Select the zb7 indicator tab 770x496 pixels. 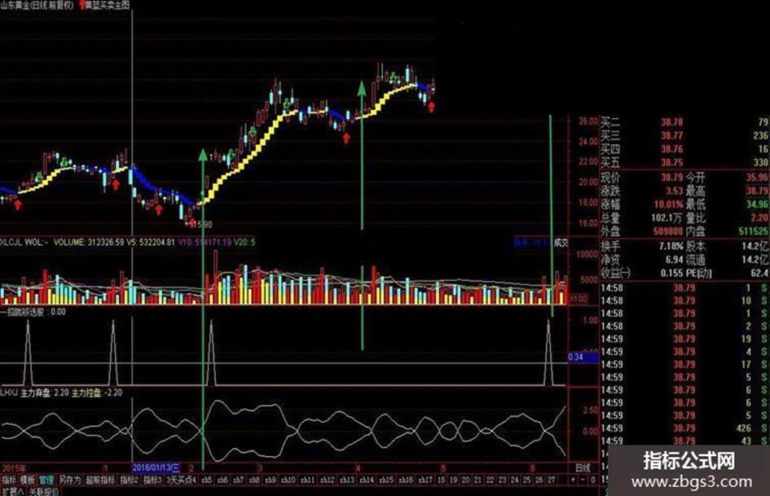239,480
